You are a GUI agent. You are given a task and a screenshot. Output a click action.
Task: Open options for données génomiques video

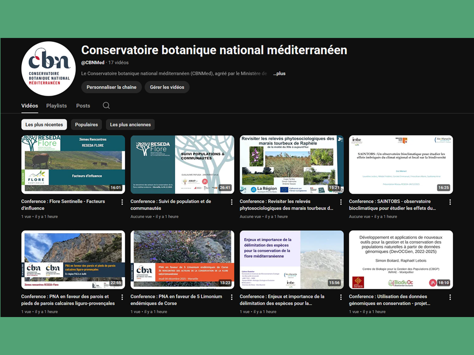pyautogui.click(x=450, y=297)
